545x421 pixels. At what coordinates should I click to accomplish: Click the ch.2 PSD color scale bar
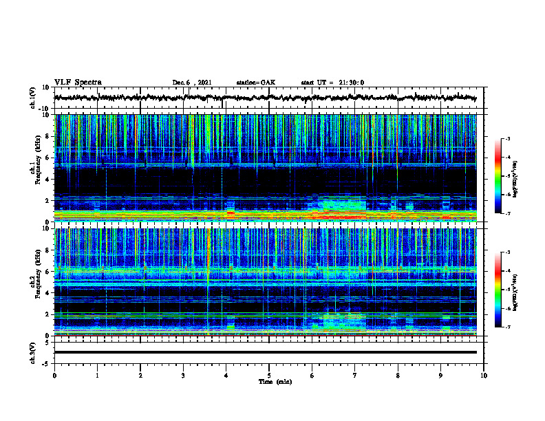click(498, 290)
